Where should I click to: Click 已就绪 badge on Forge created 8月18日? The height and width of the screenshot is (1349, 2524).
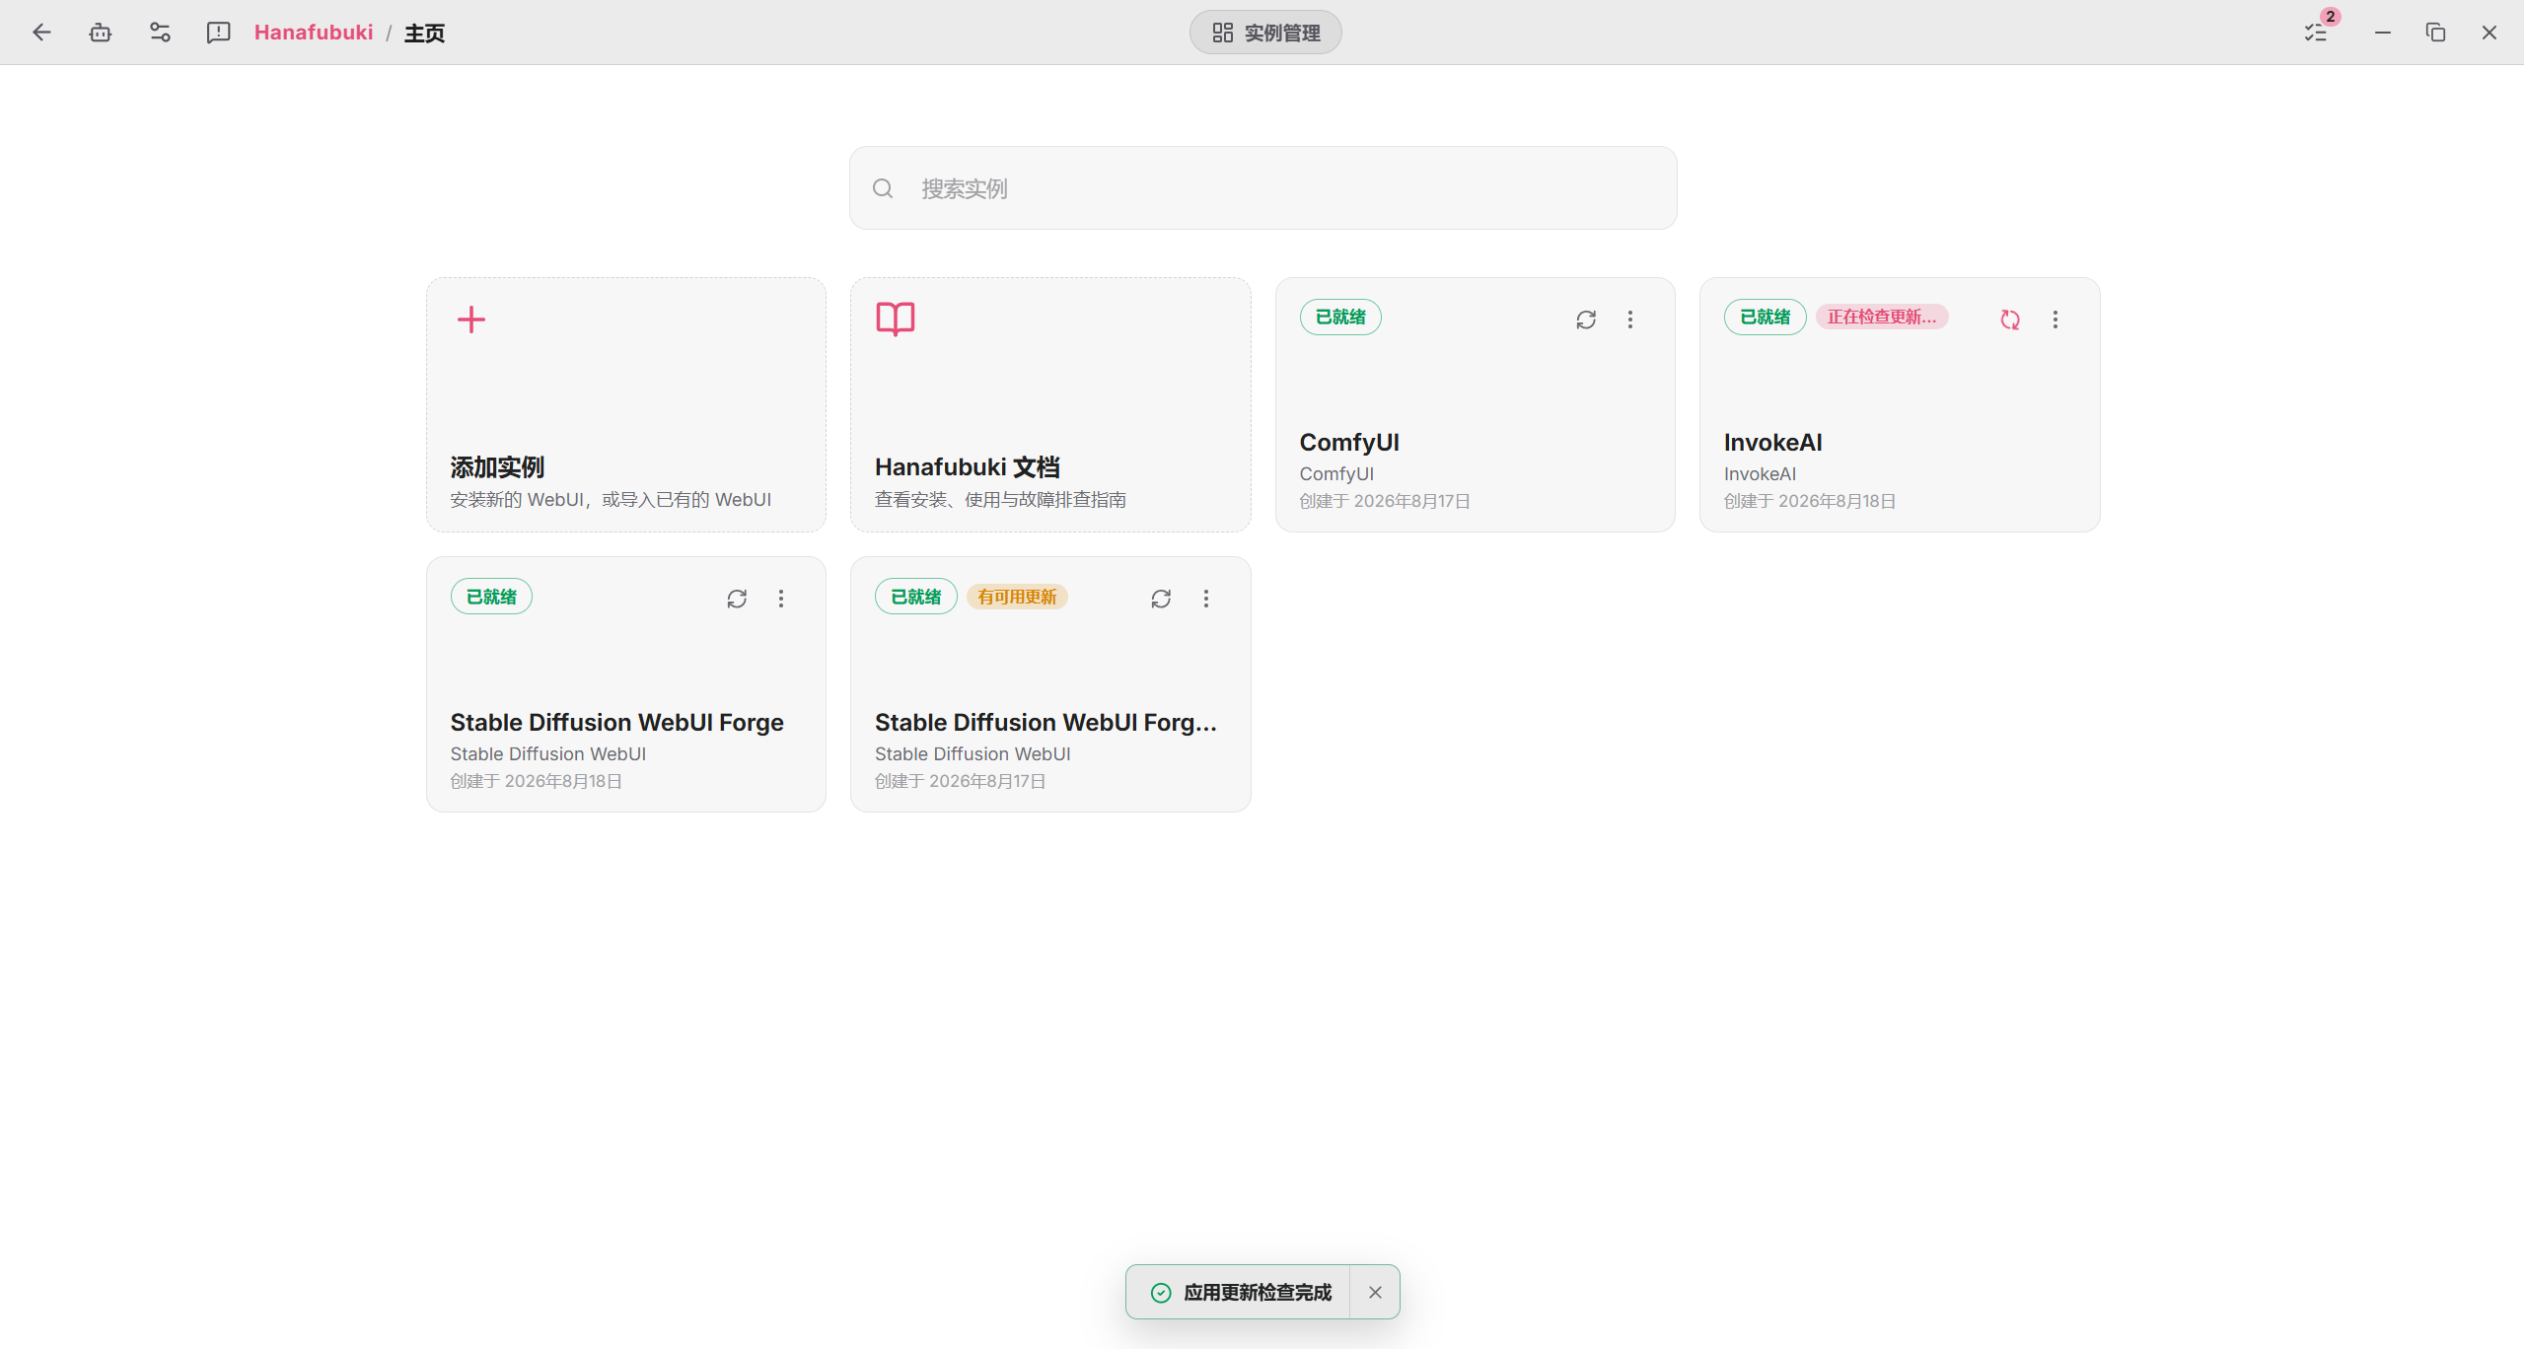[491, 598]
